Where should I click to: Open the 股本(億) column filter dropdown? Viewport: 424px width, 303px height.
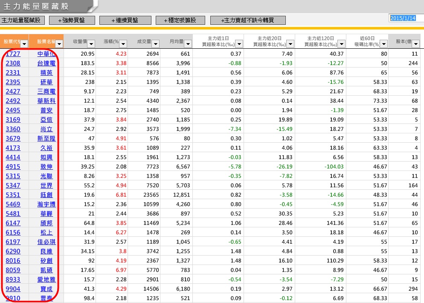415,44
